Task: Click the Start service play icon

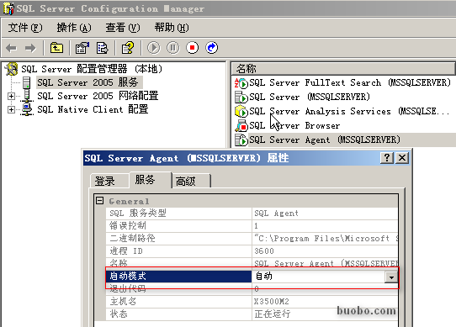Action: click(154, 48)
